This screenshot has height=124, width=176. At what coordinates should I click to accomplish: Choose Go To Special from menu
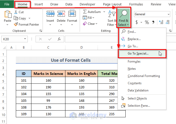coord(138,53)
